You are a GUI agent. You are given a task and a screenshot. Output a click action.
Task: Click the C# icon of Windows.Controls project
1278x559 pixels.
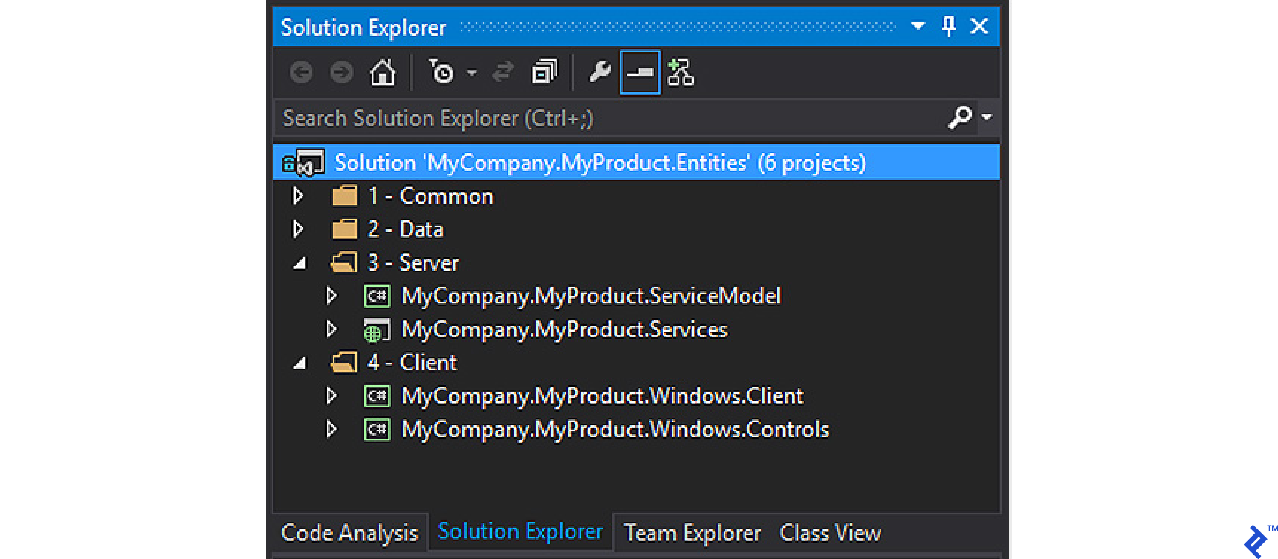coord(377,429)
